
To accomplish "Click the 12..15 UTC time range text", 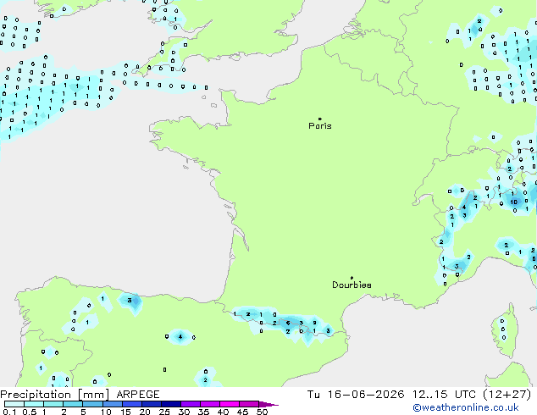I will tap(444, 395).
